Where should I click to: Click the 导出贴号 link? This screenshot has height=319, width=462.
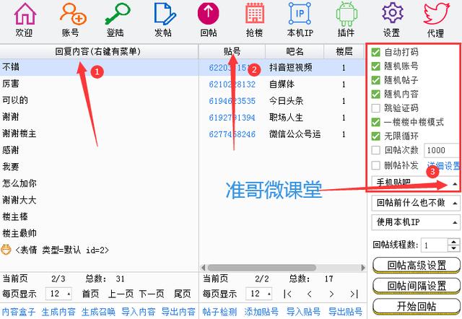pos(345,312)
